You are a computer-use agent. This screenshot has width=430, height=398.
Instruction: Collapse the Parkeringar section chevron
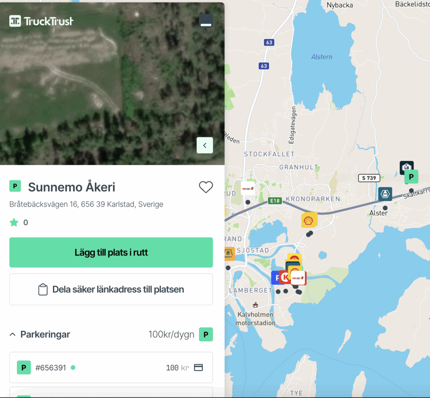pyautogui.click(x=12, y=334)
